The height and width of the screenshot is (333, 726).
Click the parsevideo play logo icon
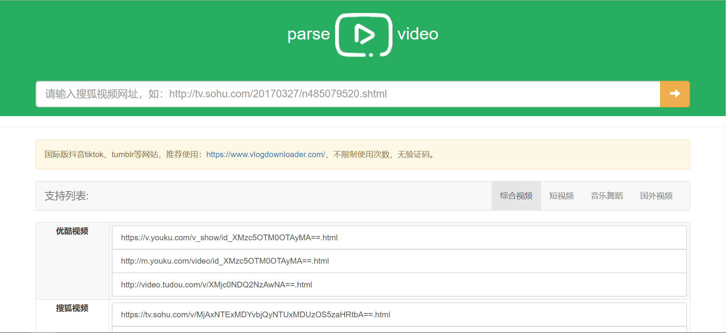(363, 35)
